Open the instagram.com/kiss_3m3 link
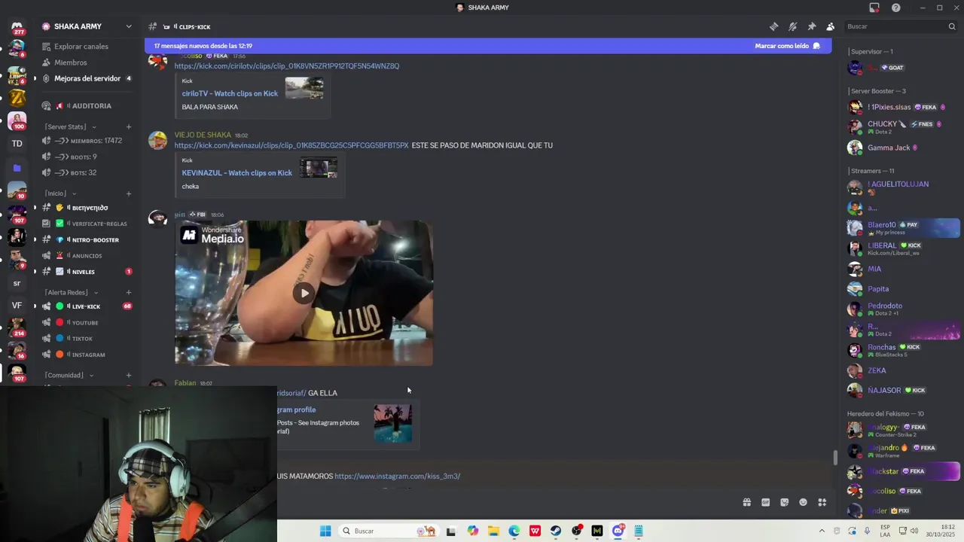964x542 pixels. [x=397, y=477]
